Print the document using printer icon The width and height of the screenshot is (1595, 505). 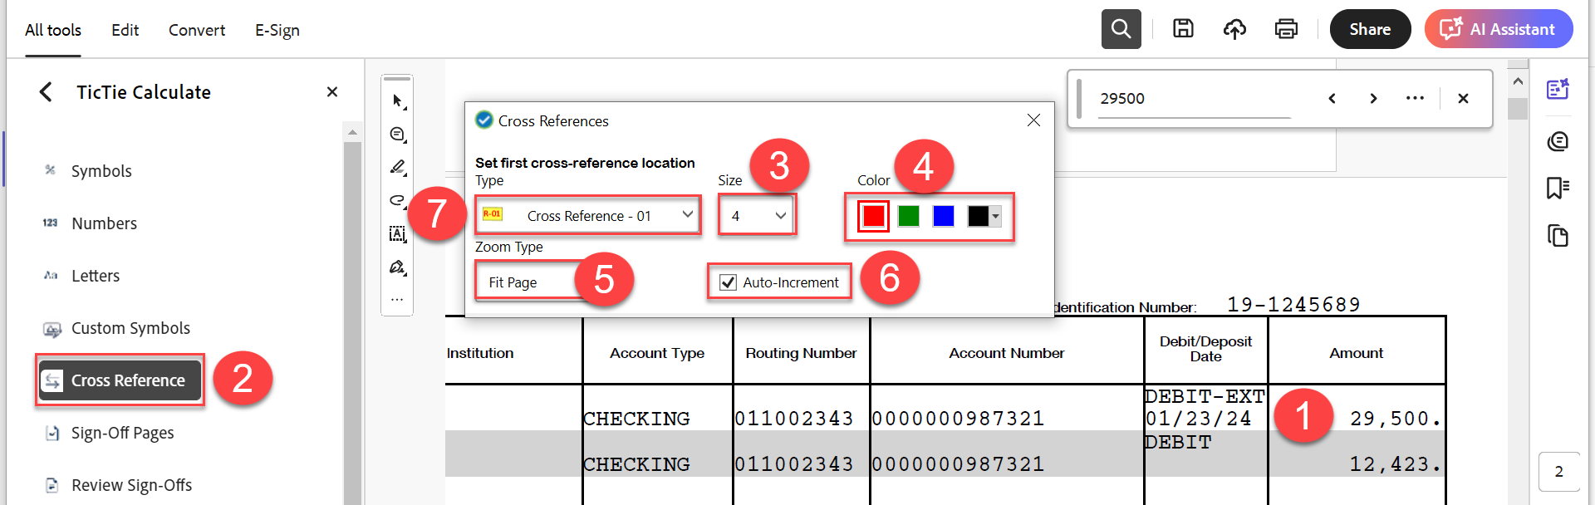click(1286, 29)
